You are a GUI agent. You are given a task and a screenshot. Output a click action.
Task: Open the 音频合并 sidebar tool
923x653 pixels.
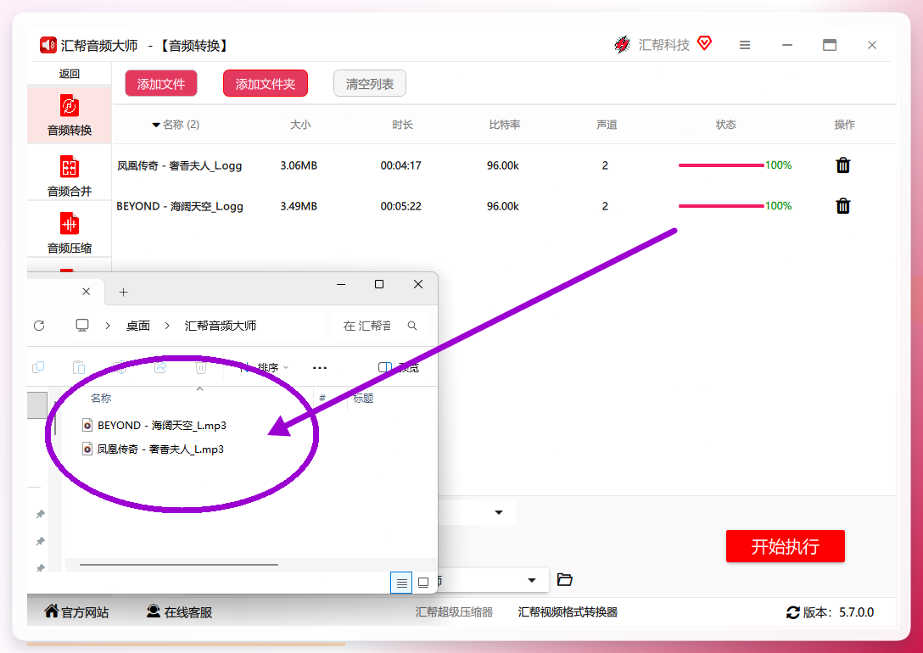click(x=69, y=176)
